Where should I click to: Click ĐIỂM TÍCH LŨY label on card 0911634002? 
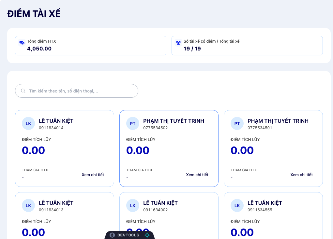click(x=141, y=221)
